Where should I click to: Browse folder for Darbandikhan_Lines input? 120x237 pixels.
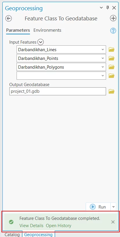pyautogui.click(x=111, y=49)
